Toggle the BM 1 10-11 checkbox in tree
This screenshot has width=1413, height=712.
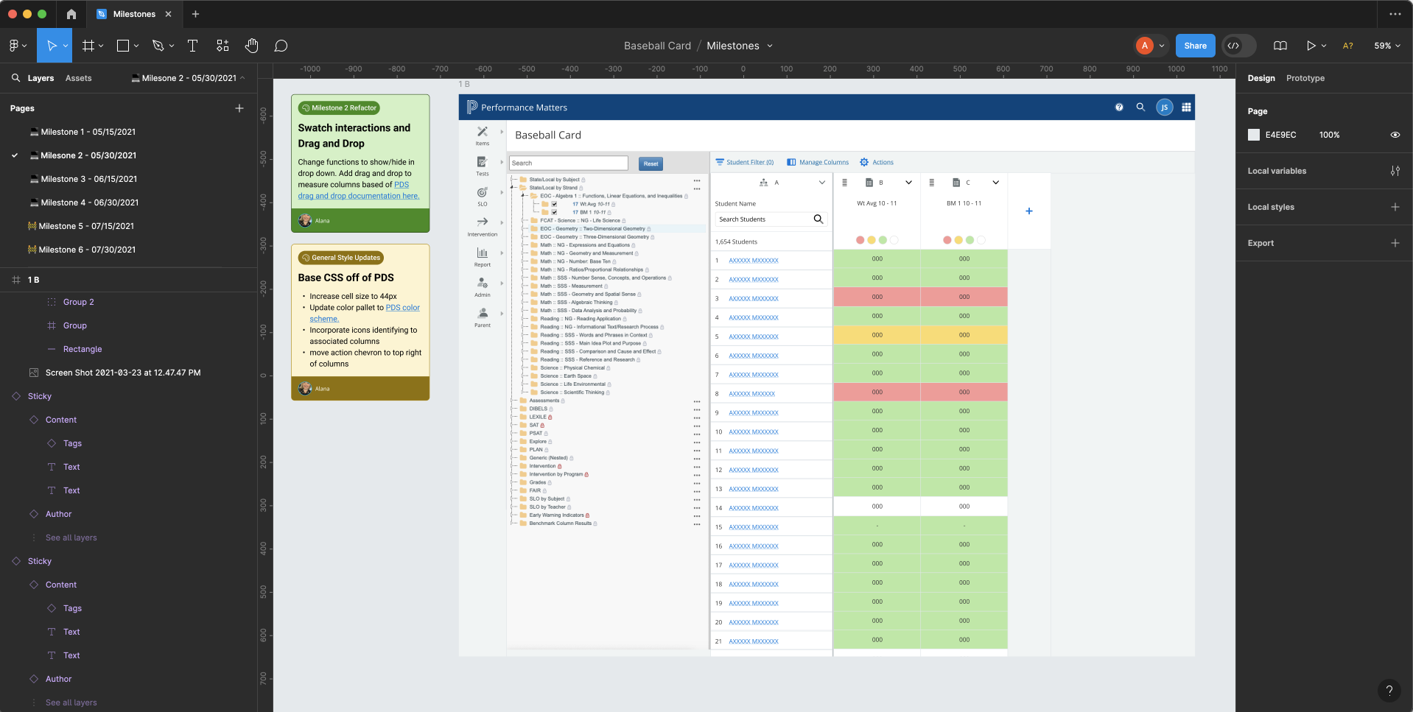click(x=555, y=212)
